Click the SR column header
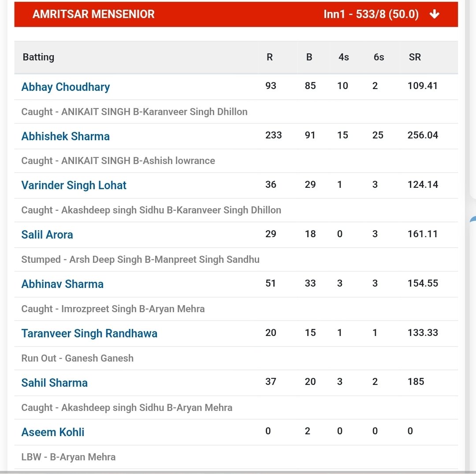This screenshot has height=474, width=476. [x=415, y=57]
